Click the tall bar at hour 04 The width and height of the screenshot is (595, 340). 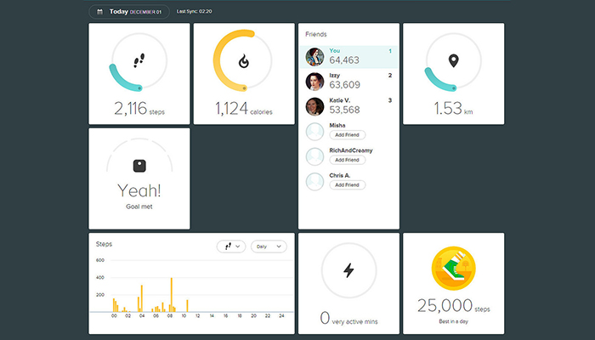(x=142, y=298)
